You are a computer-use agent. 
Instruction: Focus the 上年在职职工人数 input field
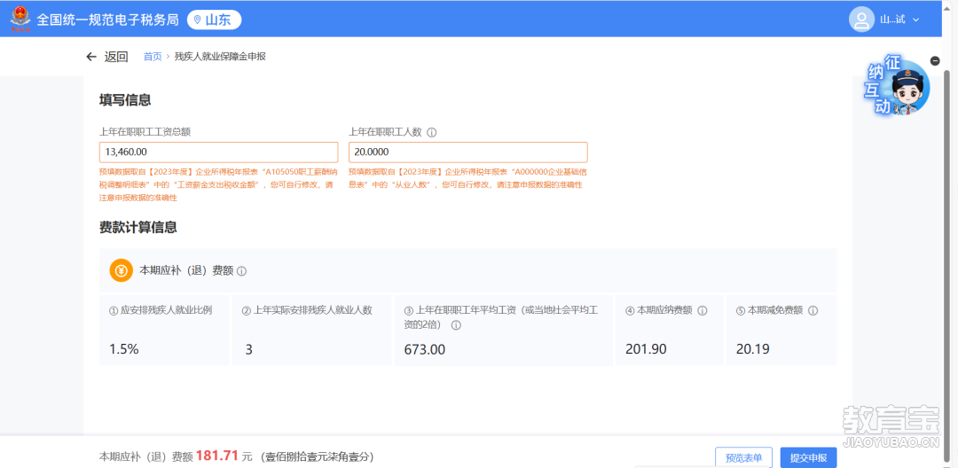pos(468,152)
